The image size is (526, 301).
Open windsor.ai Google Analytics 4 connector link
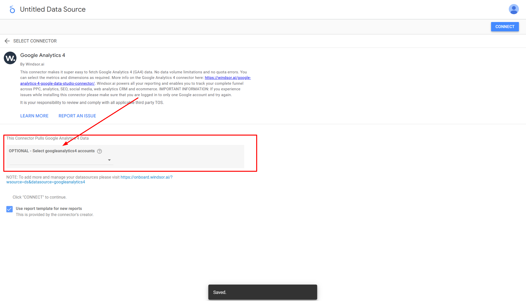[x=228, y=78]
